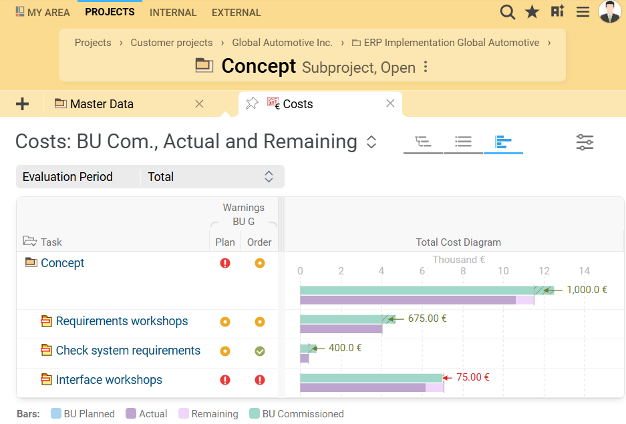This screenshot has height=424, width=626.
Task: Switch to tree structure view
Action: click(x=423, y=142)
